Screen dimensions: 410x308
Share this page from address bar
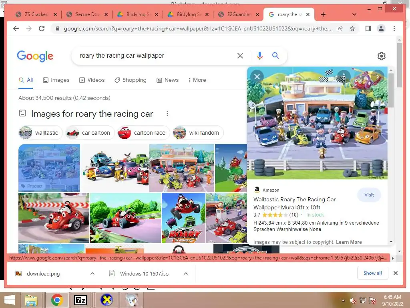click(340, 28)
